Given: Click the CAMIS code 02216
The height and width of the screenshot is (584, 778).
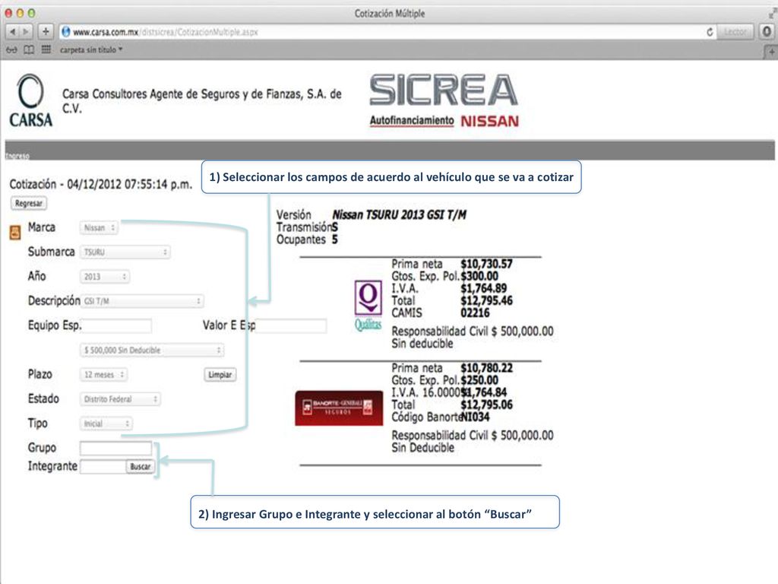Looking at the screenshot, I should pos(475,313).
